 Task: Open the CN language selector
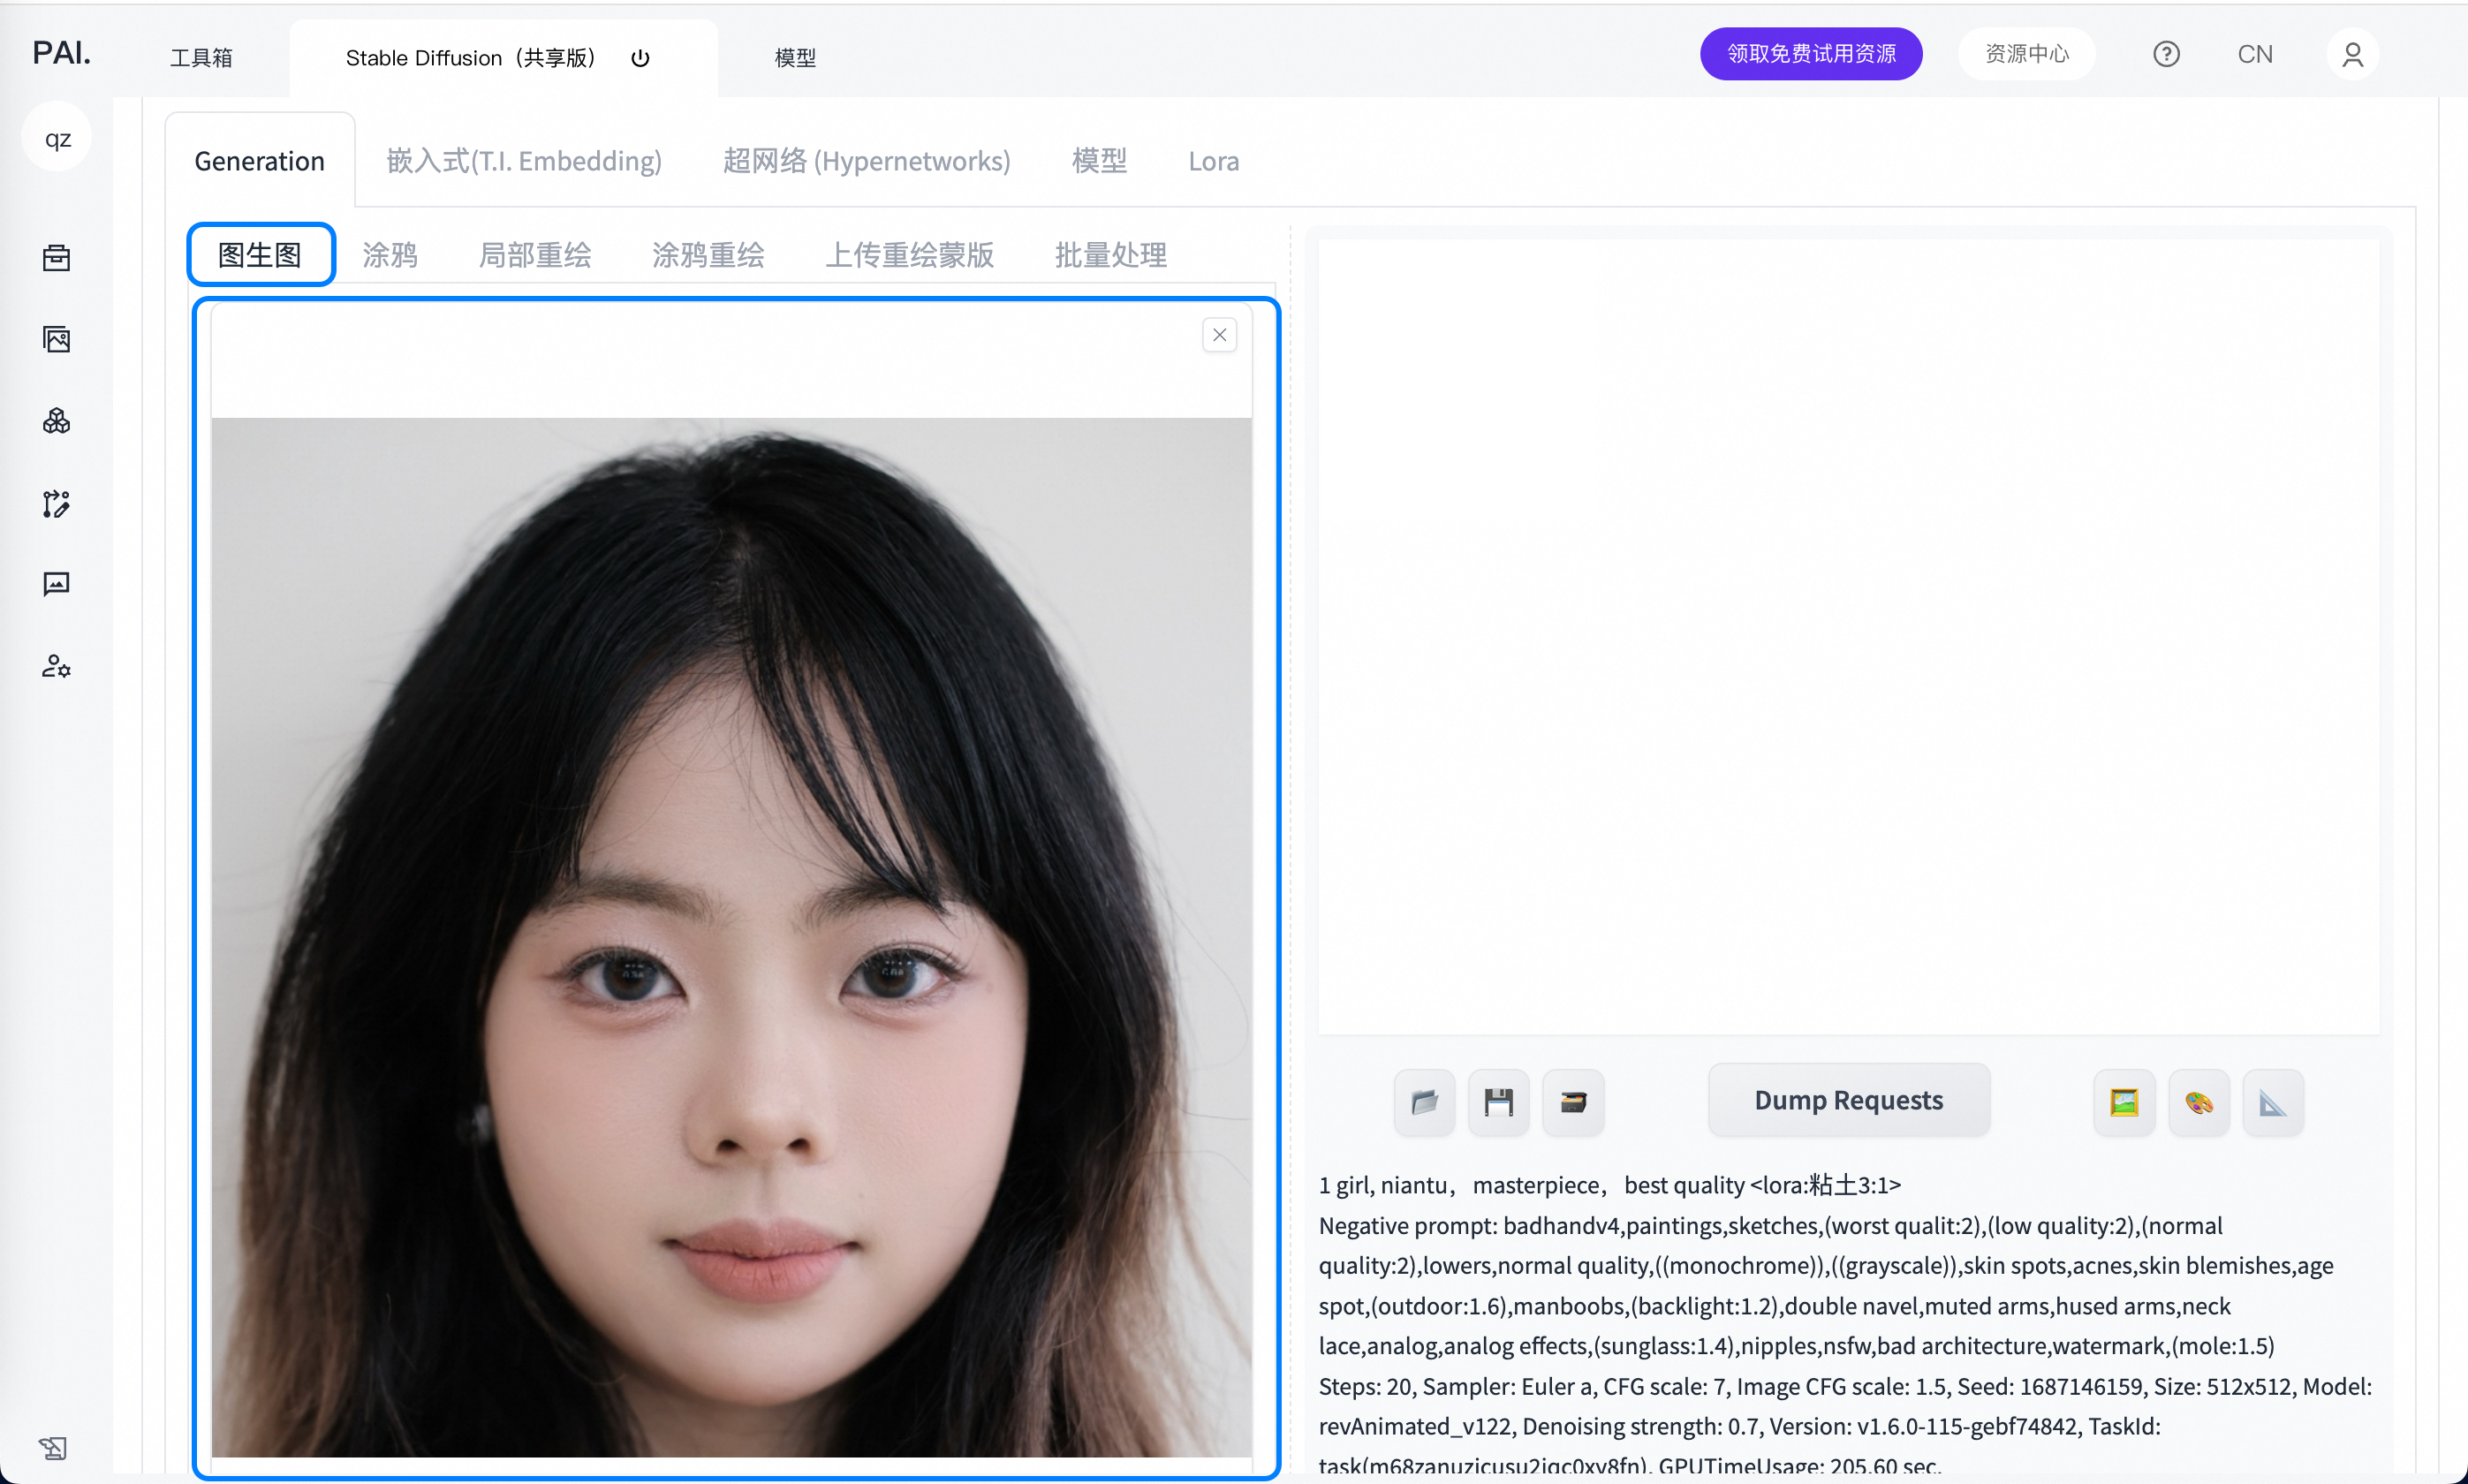point(2254,54)
